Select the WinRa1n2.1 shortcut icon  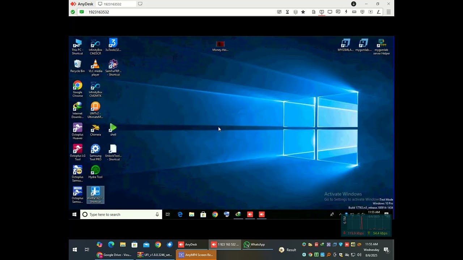[95, 195]
